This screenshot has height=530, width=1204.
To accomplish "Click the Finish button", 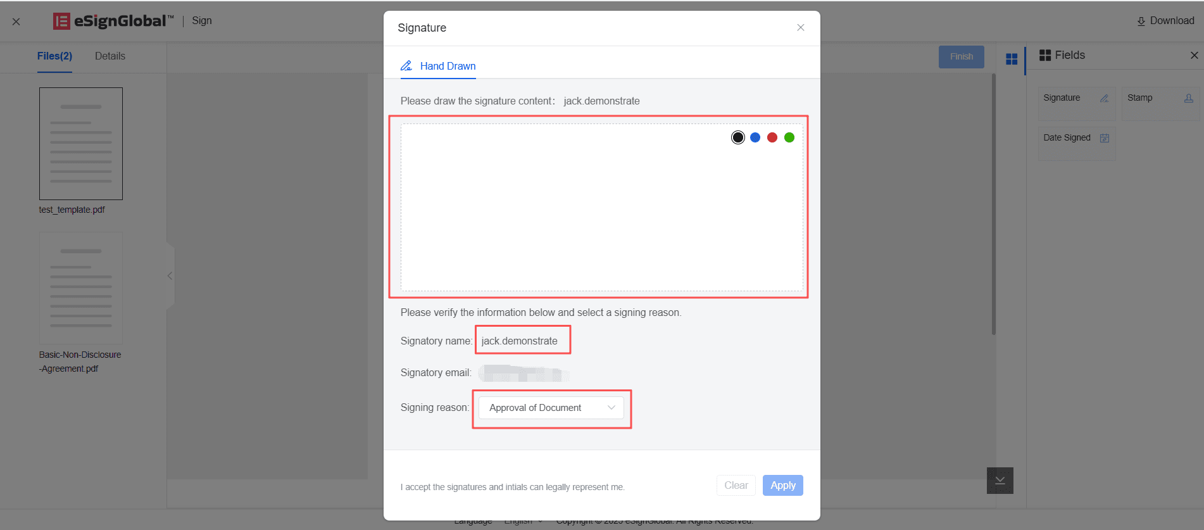I will click(x=961, y=57).
